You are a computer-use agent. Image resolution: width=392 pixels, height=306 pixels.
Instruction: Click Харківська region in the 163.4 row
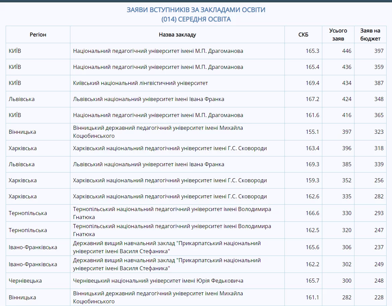[23, 148]
